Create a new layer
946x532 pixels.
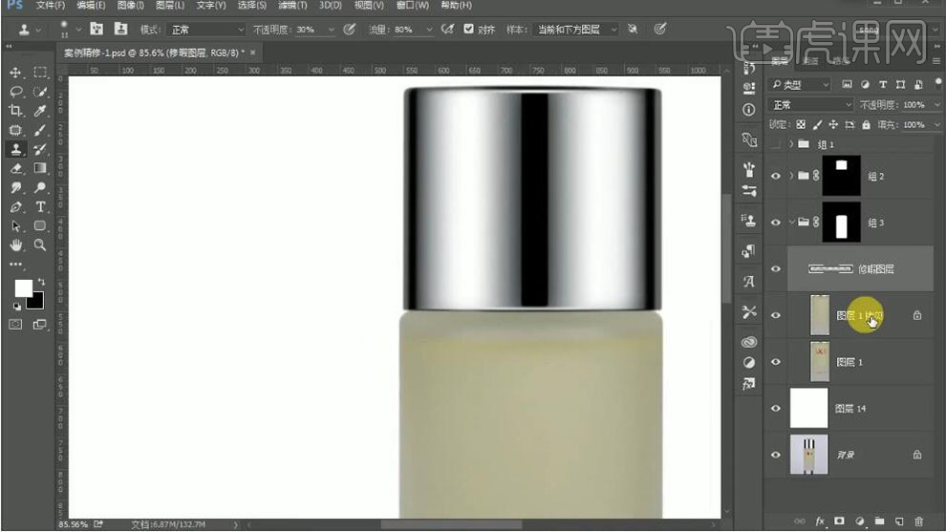point(899,521)
